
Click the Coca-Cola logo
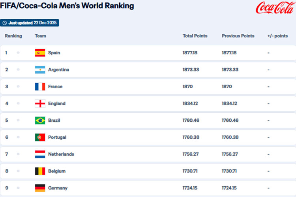pos(275,8)
